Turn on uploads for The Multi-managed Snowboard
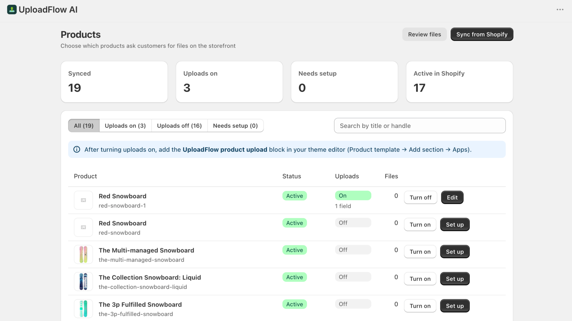The height and width of the screenshot is (321, 572). pyautogui.click(x=420, y=251)
